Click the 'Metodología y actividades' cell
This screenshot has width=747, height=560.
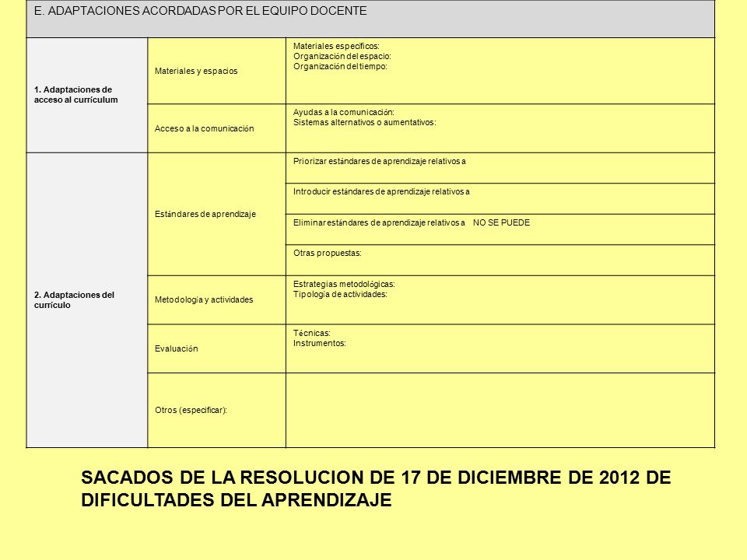click(x=217, y=300)
